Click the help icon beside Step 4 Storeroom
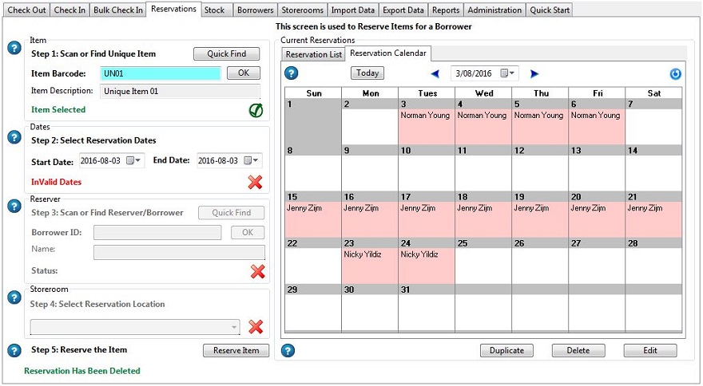 point(14,297)
